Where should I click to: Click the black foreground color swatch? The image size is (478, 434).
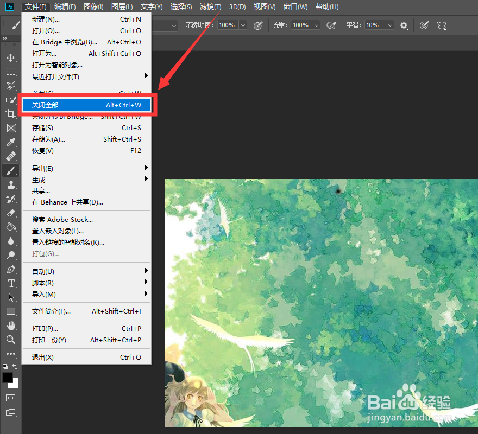pyautogui.click(x=7, y=378)
